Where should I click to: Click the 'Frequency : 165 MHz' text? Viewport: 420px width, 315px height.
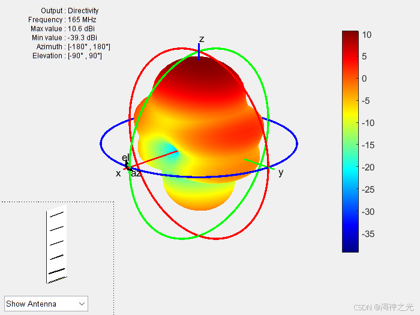click(62, 20)
